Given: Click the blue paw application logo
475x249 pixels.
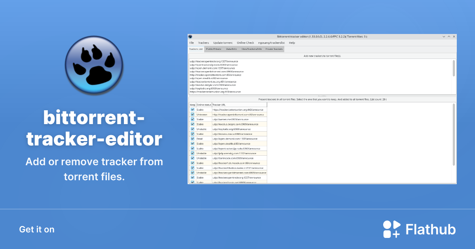Looking at the screenshot, I should 94,65.
